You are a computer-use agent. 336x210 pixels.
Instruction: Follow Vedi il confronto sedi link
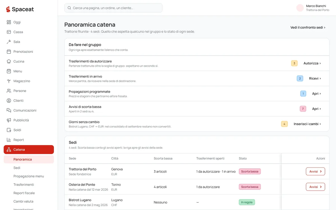click(308, 28)
